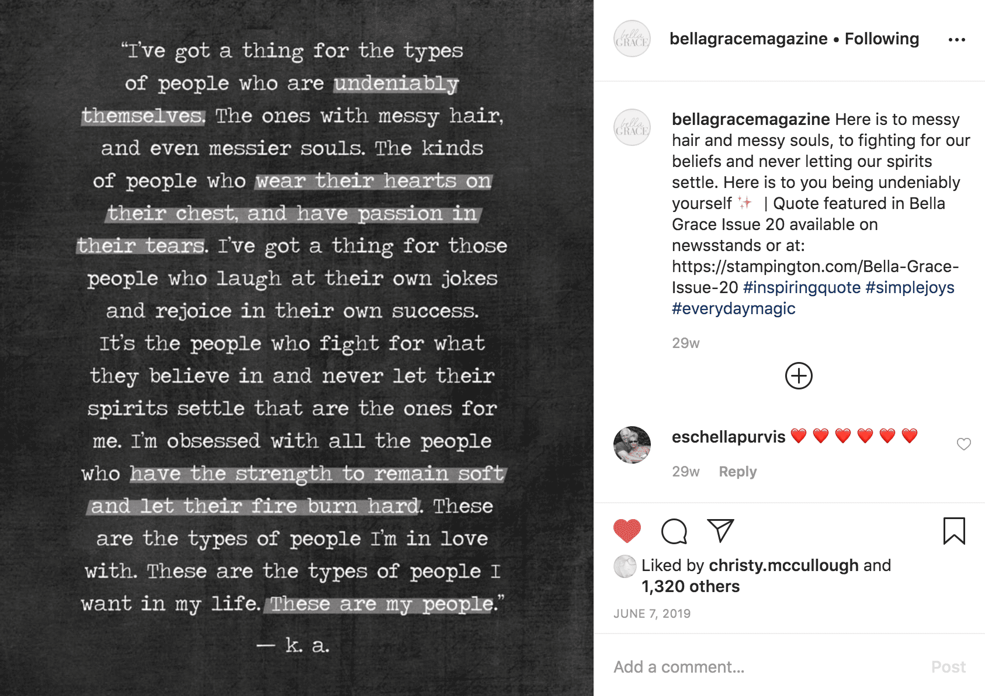The height and width of the screenshot is (696, 985).
Task: Reply to eschellapurvis's comment
Action: (x=737, y=471)
